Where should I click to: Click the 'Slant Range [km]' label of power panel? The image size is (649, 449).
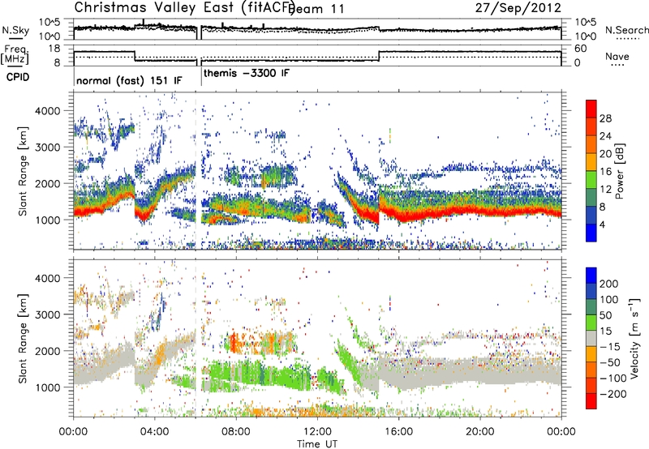pyautogui.click(x=23, y=171)
